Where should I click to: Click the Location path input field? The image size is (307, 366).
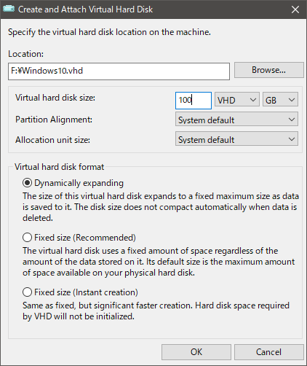[x=119, y=71]
